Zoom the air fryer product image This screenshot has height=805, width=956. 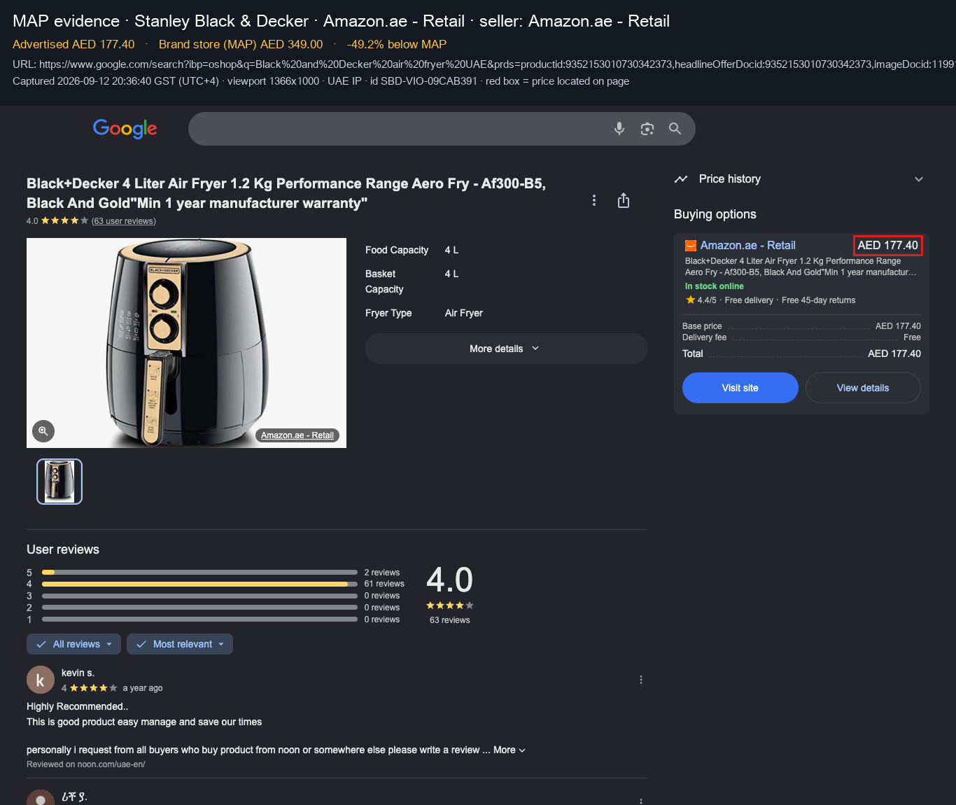tap(43, 431)
